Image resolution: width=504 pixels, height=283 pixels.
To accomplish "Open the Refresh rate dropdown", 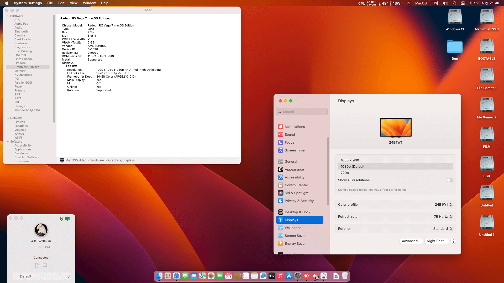I will (443, 217).
